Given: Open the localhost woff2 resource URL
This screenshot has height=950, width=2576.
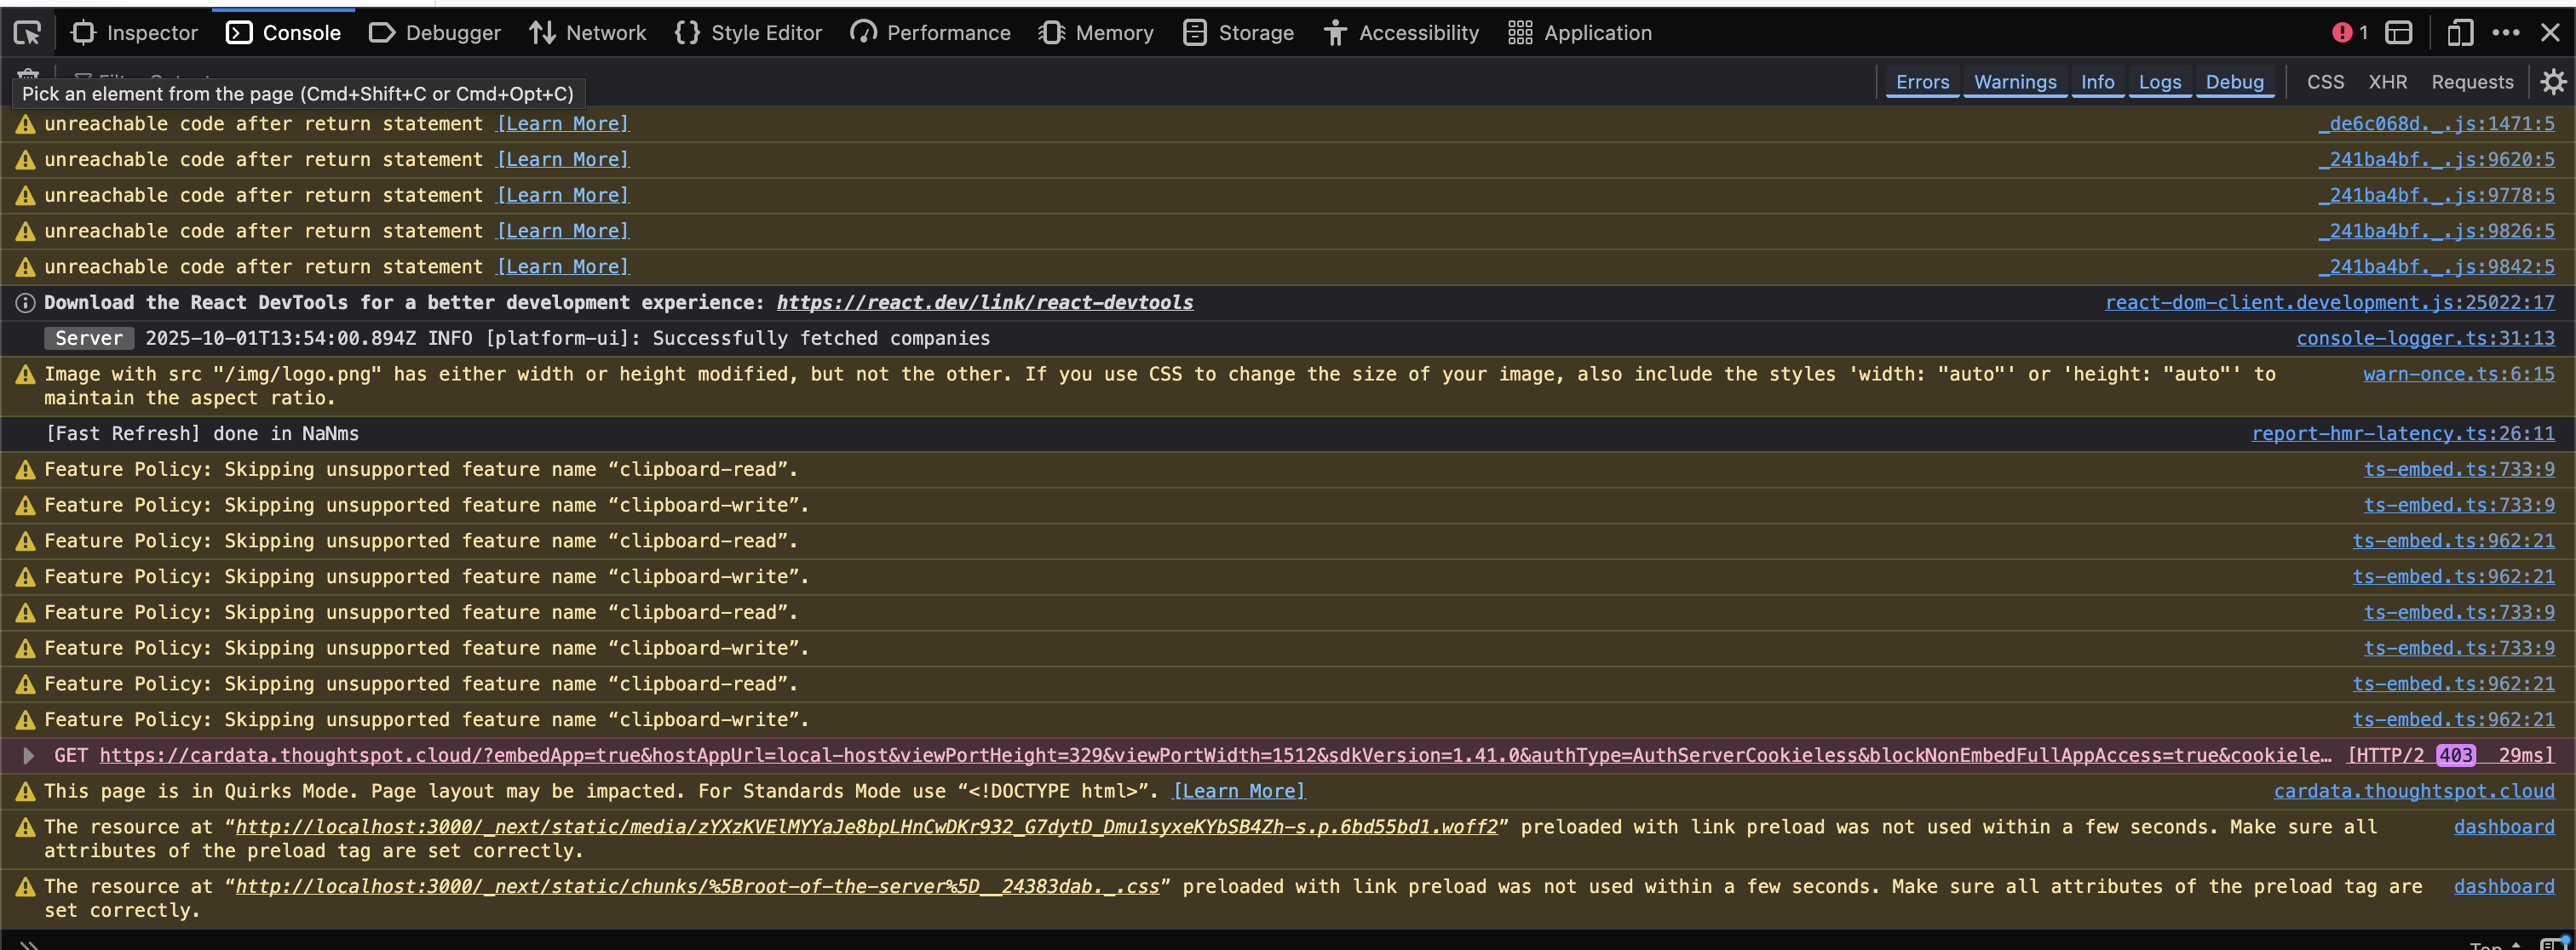Looking at the screenshot, I should pyautogui.click(x=866, y=827).
